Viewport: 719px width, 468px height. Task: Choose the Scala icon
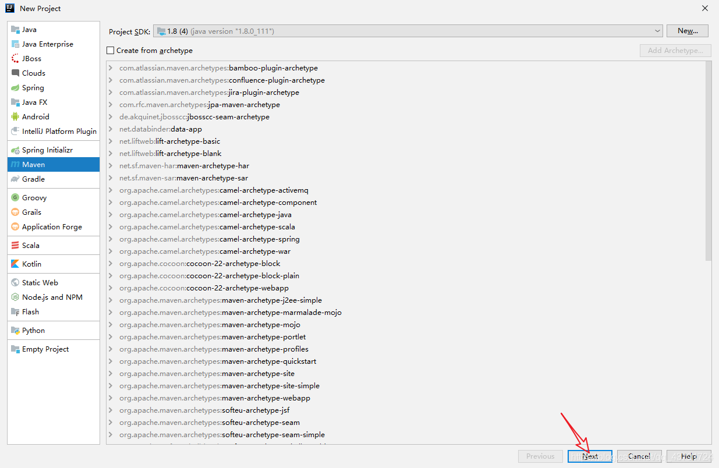click(x=15, y=246)
